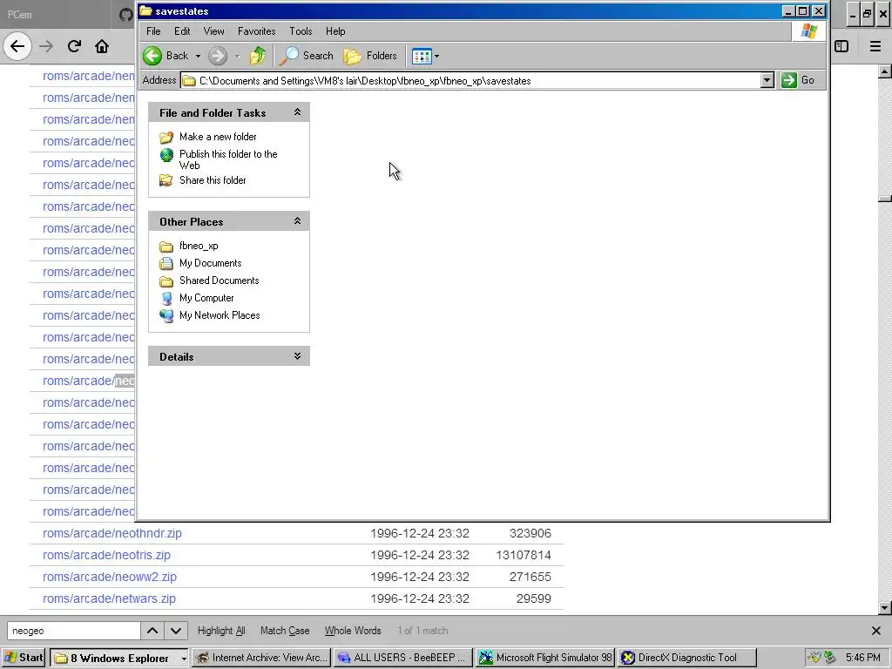Open Search in the Explorer toolbar

click(307, 56)
